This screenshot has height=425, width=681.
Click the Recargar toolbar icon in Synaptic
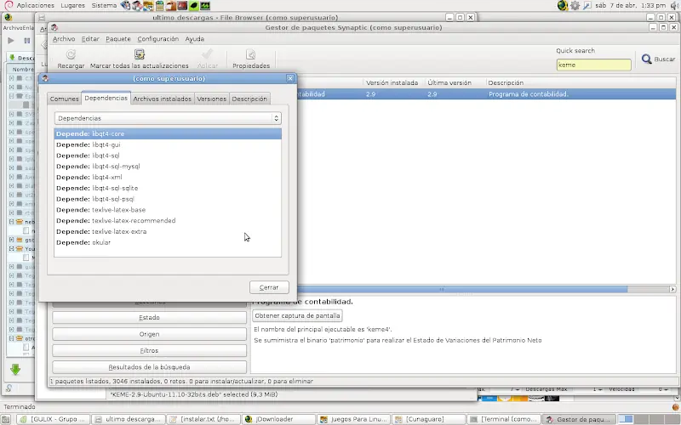coord(71,54)
